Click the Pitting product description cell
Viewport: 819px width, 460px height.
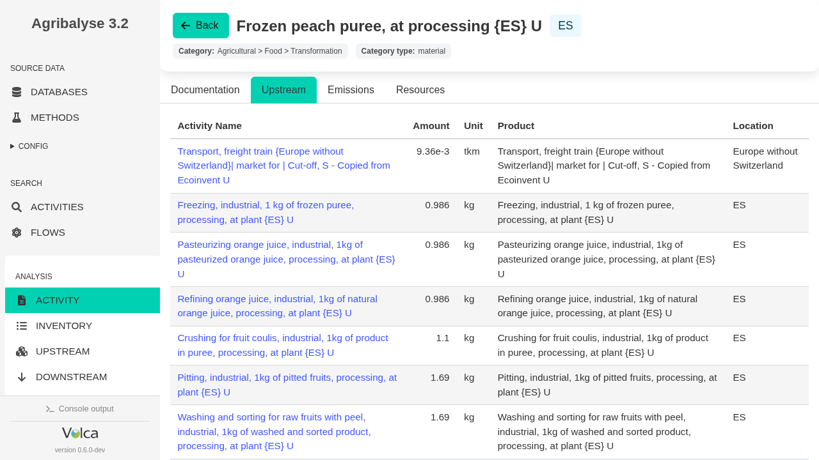coord(607,385)
